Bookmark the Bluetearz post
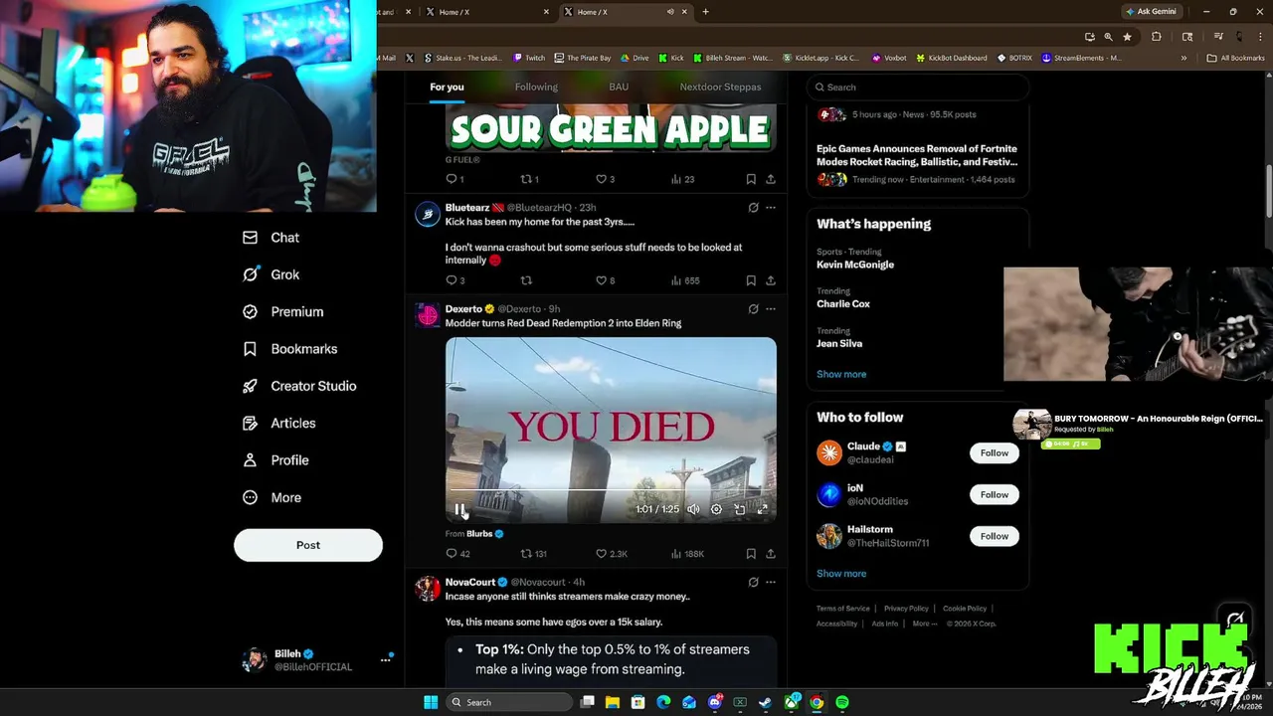 pyautogui.click(x=751, y=280)
